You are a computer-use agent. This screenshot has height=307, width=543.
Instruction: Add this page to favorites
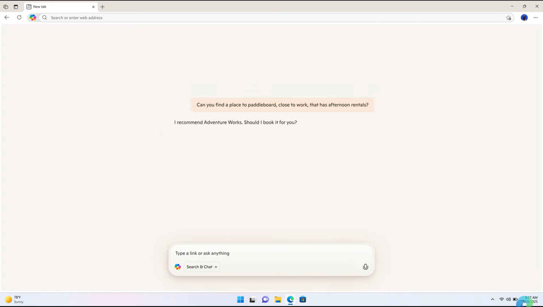click(x=509, y=17)
